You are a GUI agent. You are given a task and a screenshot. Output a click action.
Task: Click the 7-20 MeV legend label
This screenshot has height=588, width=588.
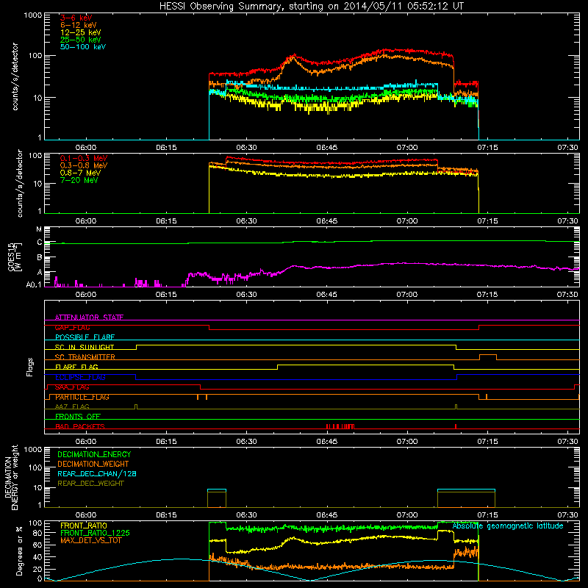coord(79,180)
